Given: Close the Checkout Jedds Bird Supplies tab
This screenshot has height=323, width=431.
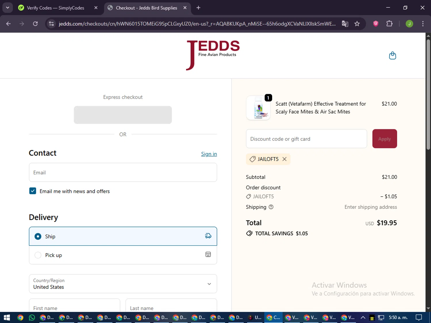Looking at the screenshot, I should [x=185, y=8].
